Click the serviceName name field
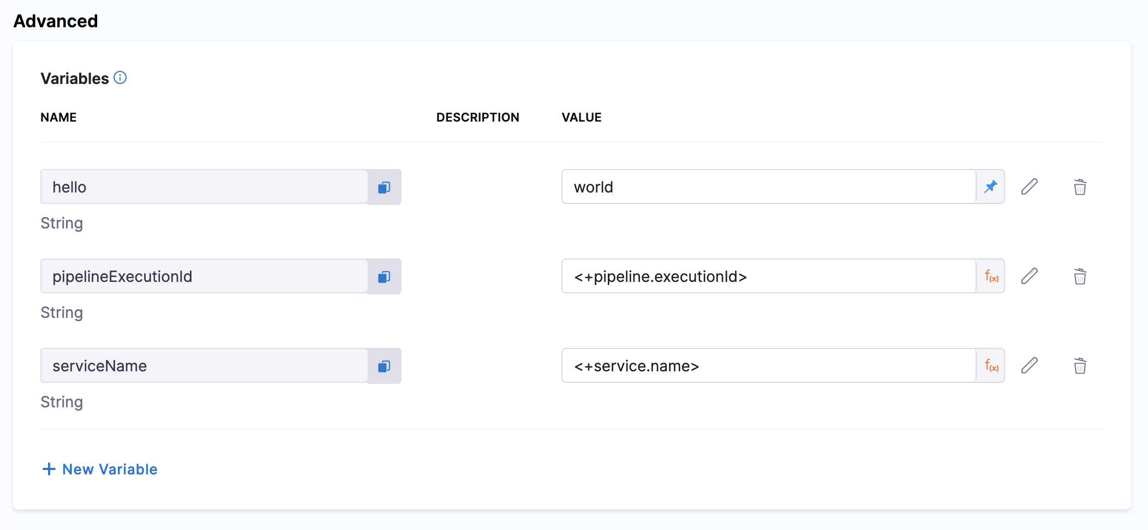This screenshot has height=530, width=1148. coord(204,366)
